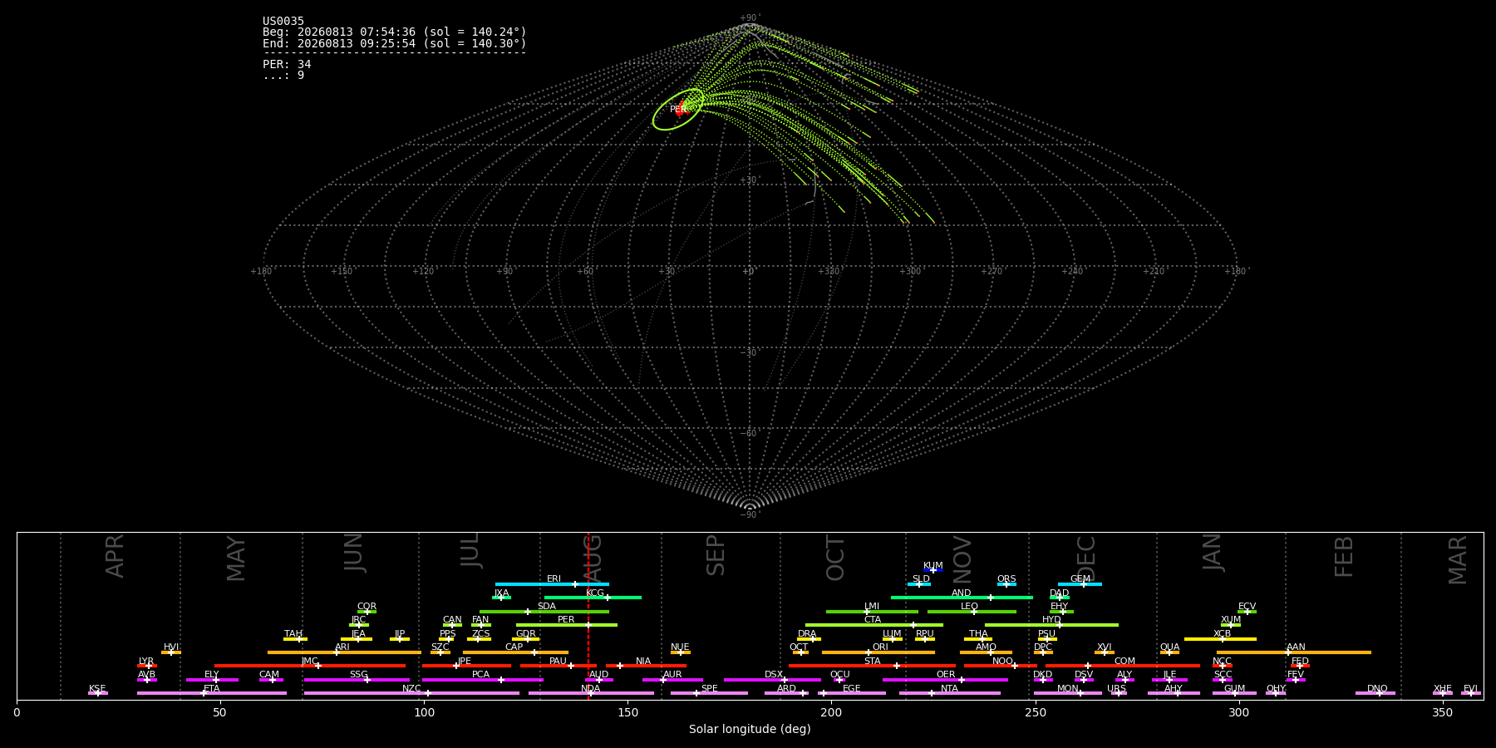The height and width of the screenshot is (748, 1496).
Task: Select the PER shower bar in timeline
Action: pos(567,625)
